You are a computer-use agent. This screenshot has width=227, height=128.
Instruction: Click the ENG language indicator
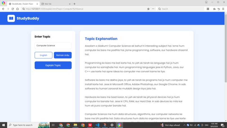point(207,125)
